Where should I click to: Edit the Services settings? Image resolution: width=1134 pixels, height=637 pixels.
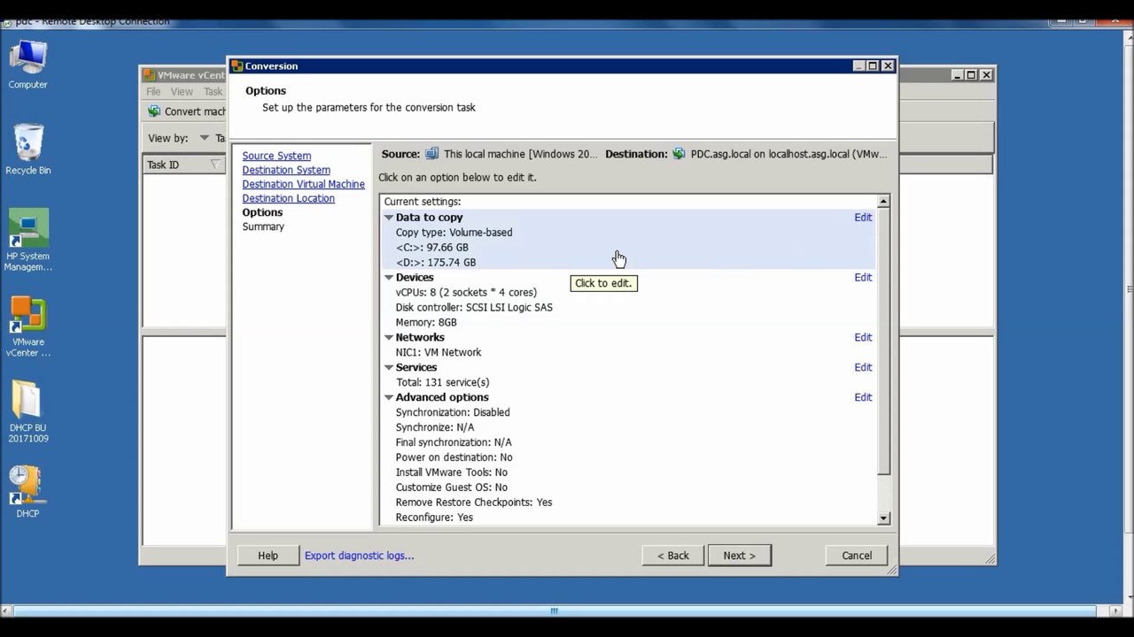pos(863,368)
